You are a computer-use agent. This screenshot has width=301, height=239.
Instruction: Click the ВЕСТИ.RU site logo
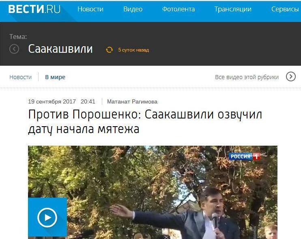pyautogui.click(x=34, y=9)
